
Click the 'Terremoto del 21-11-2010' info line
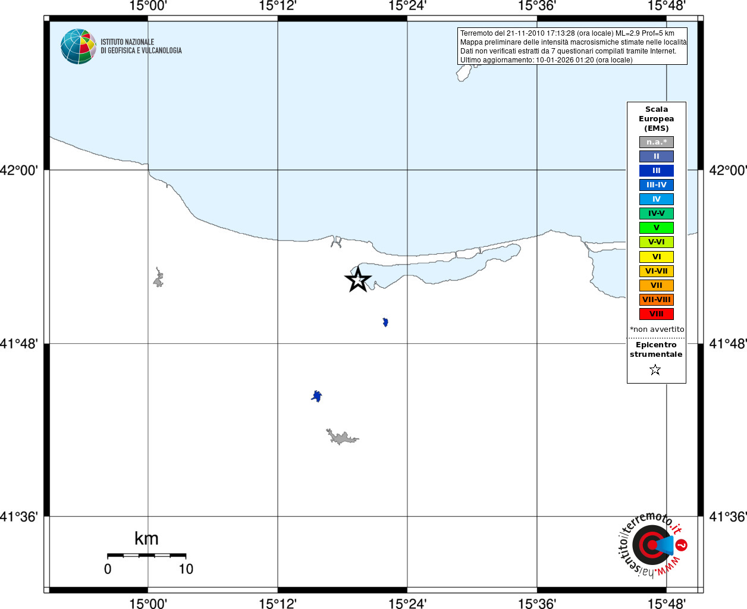[567, 33]
